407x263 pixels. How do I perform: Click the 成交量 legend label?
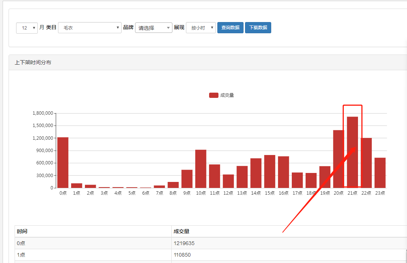227,95
